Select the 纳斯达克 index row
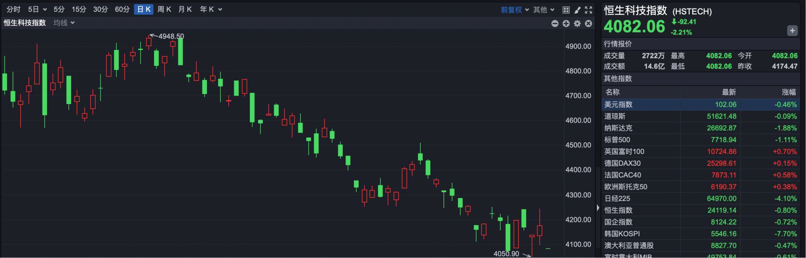Viewport: 806px width, 258px height. pyautogui.click(x=700, y=128)
